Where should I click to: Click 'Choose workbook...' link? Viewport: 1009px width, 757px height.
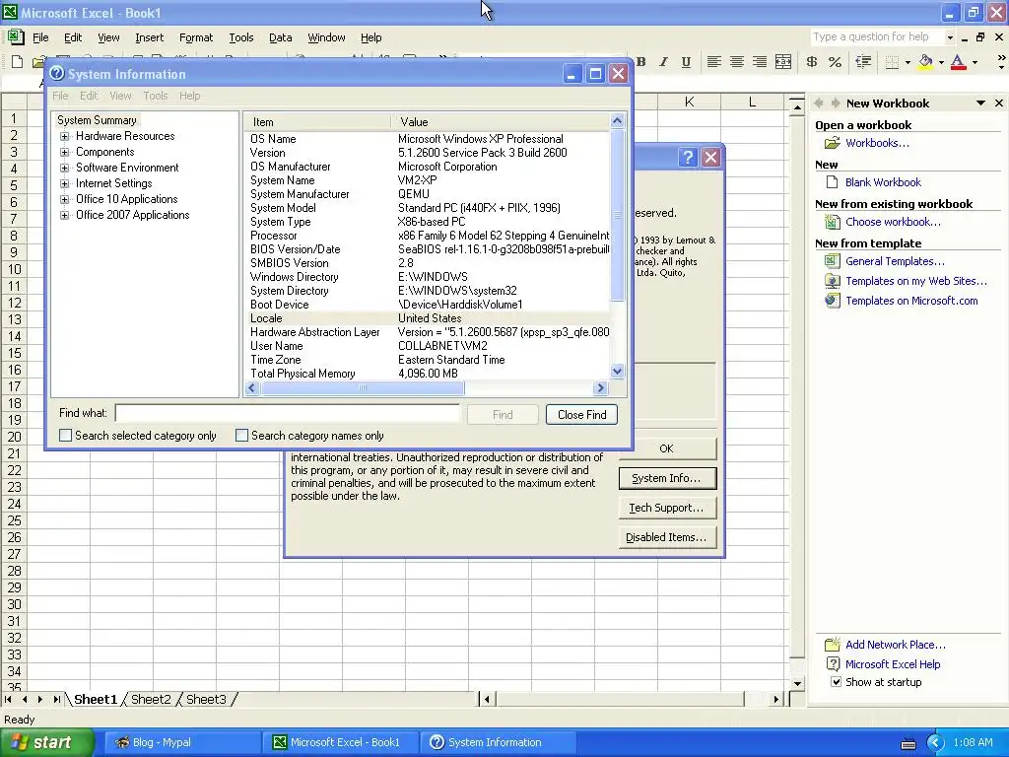pos(893,222)
